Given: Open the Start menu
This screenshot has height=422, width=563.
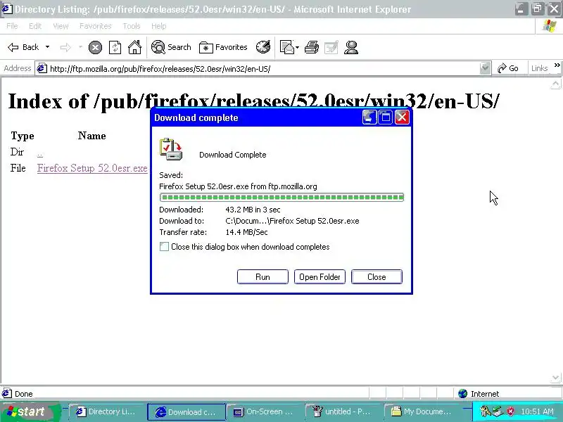Looking at the screenshot, I should pyautogui.click(x=30, y=411).
